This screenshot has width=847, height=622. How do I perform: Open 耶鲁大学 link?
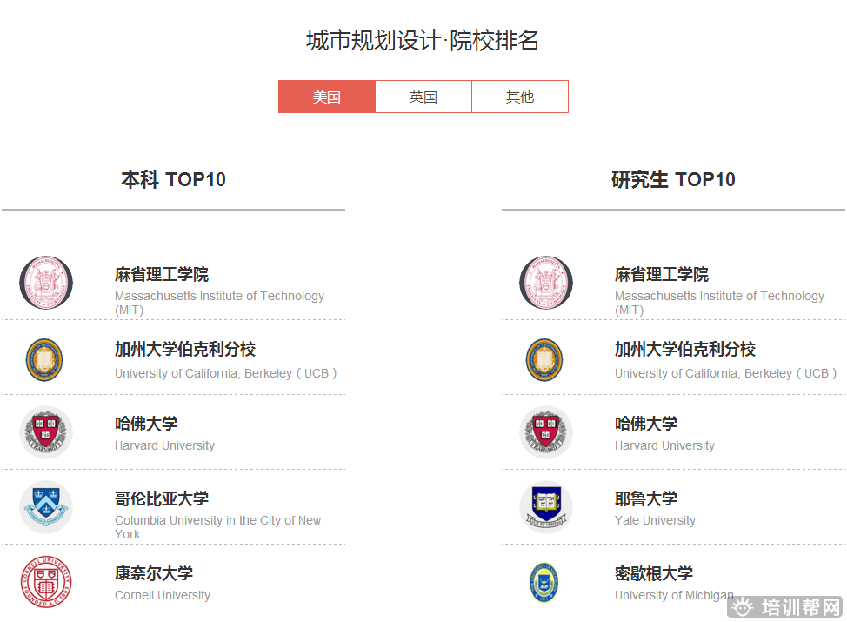pyautogui.click(x=646, y=498)
